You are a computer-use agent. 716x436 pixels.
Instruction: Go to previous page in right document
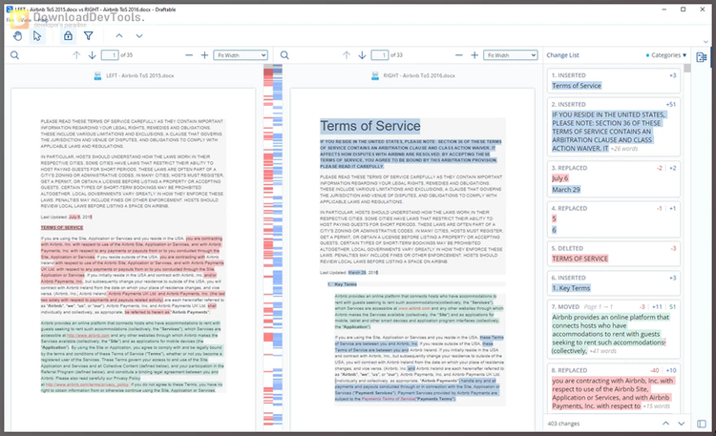pos(347,55)
